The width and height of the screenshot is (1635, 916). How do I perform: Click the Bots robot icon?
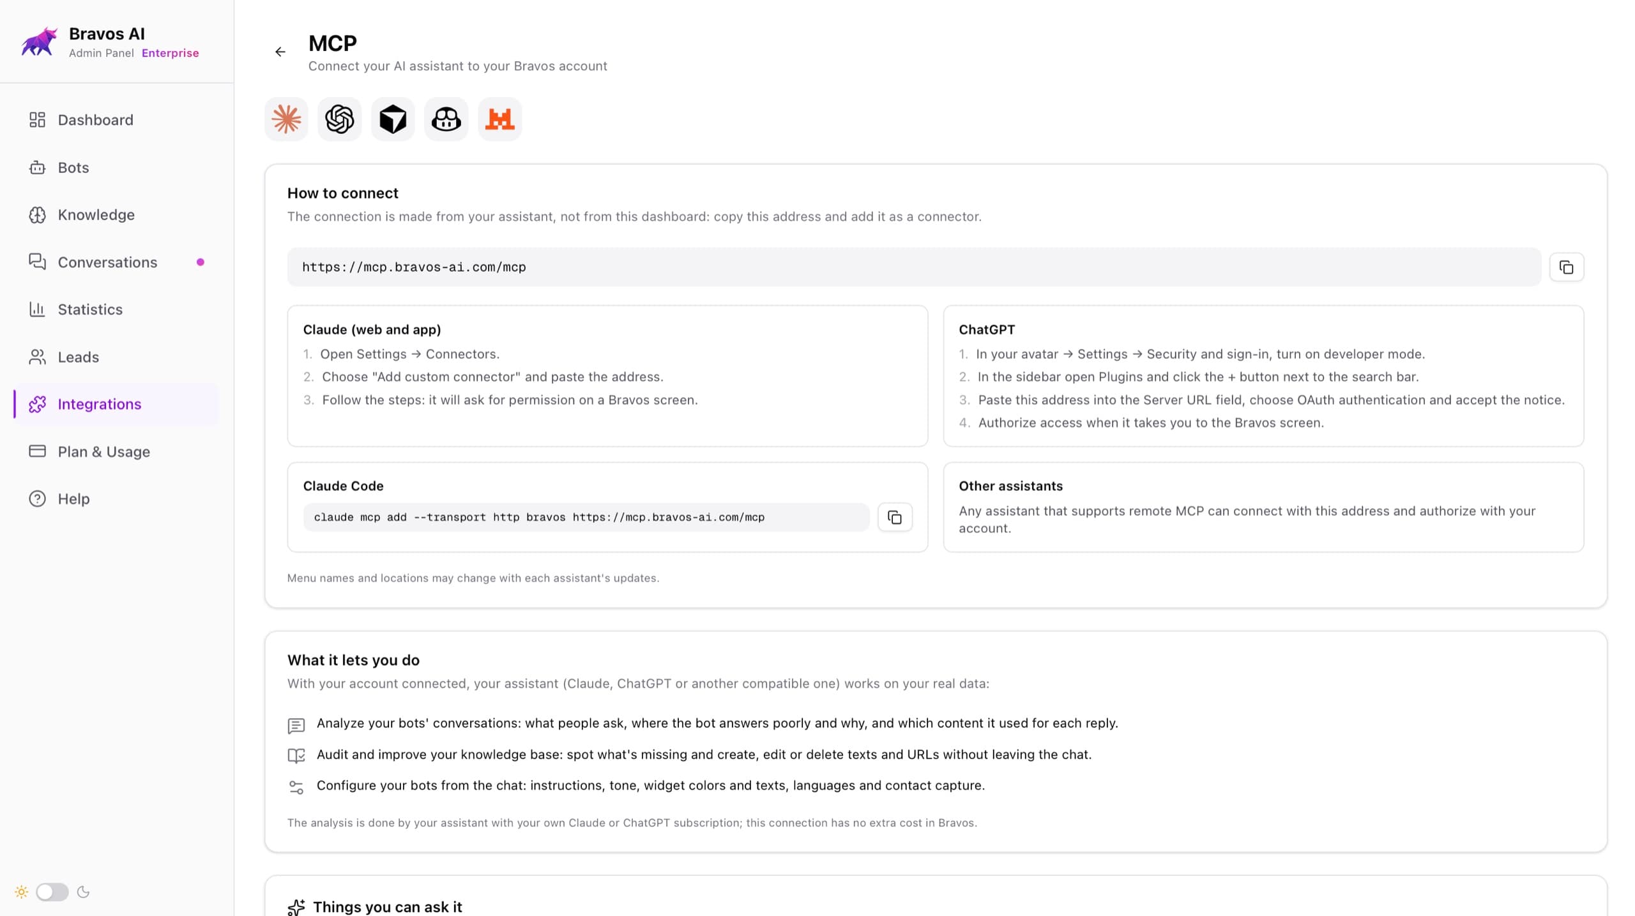click(x=37, y=167)
